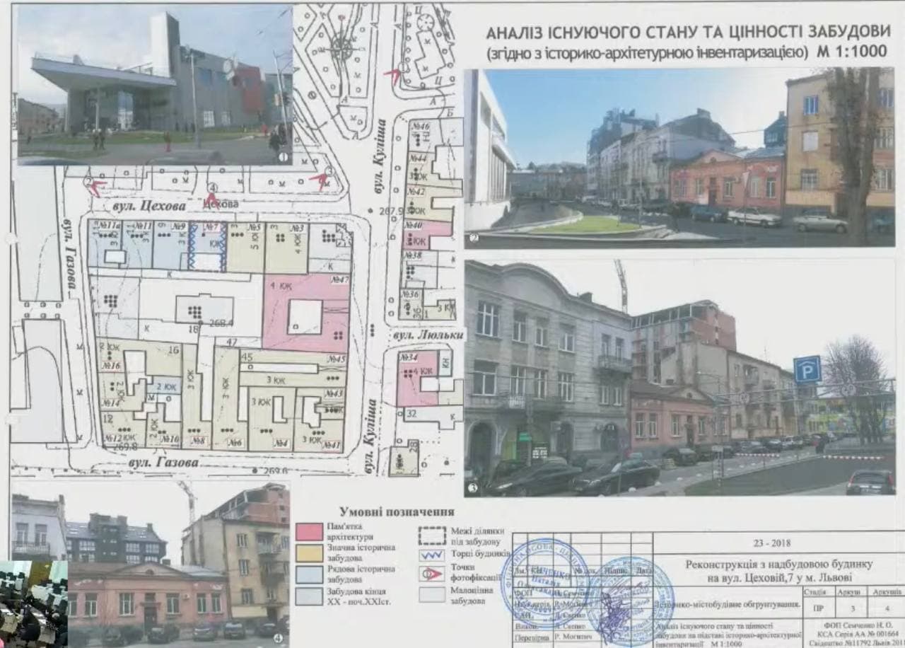Open the top-right street panorama photo
The width and height of the screenshot is (905, 648).
[x=679, y=157]
